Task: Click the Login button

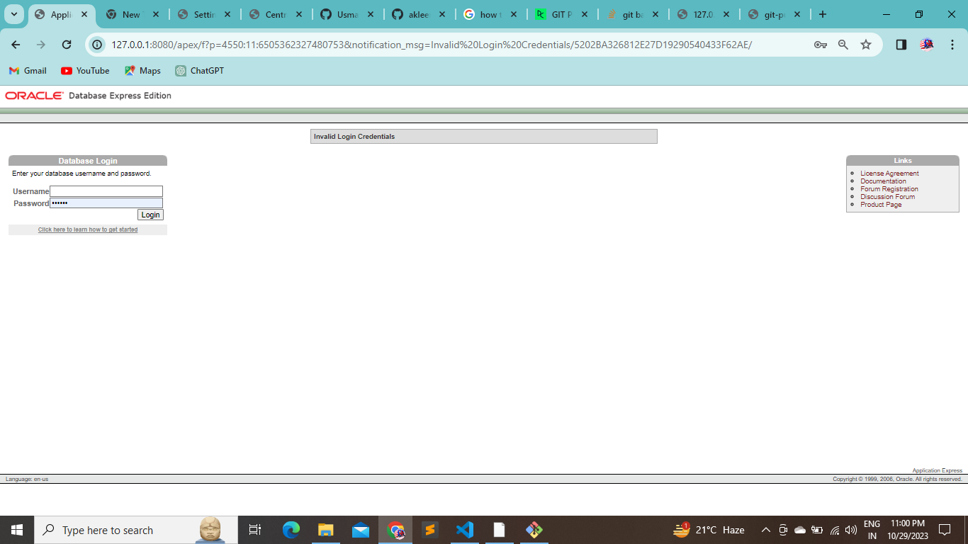Action: (150, 215)
